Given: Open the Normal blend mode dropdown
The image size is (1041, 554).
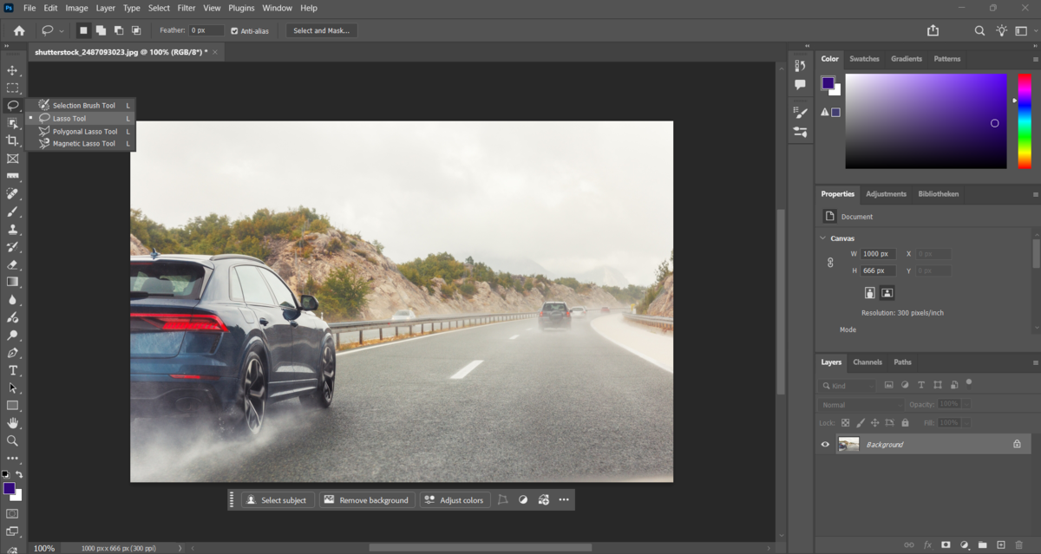Looking at the screenshot, I should pos(860,405).
